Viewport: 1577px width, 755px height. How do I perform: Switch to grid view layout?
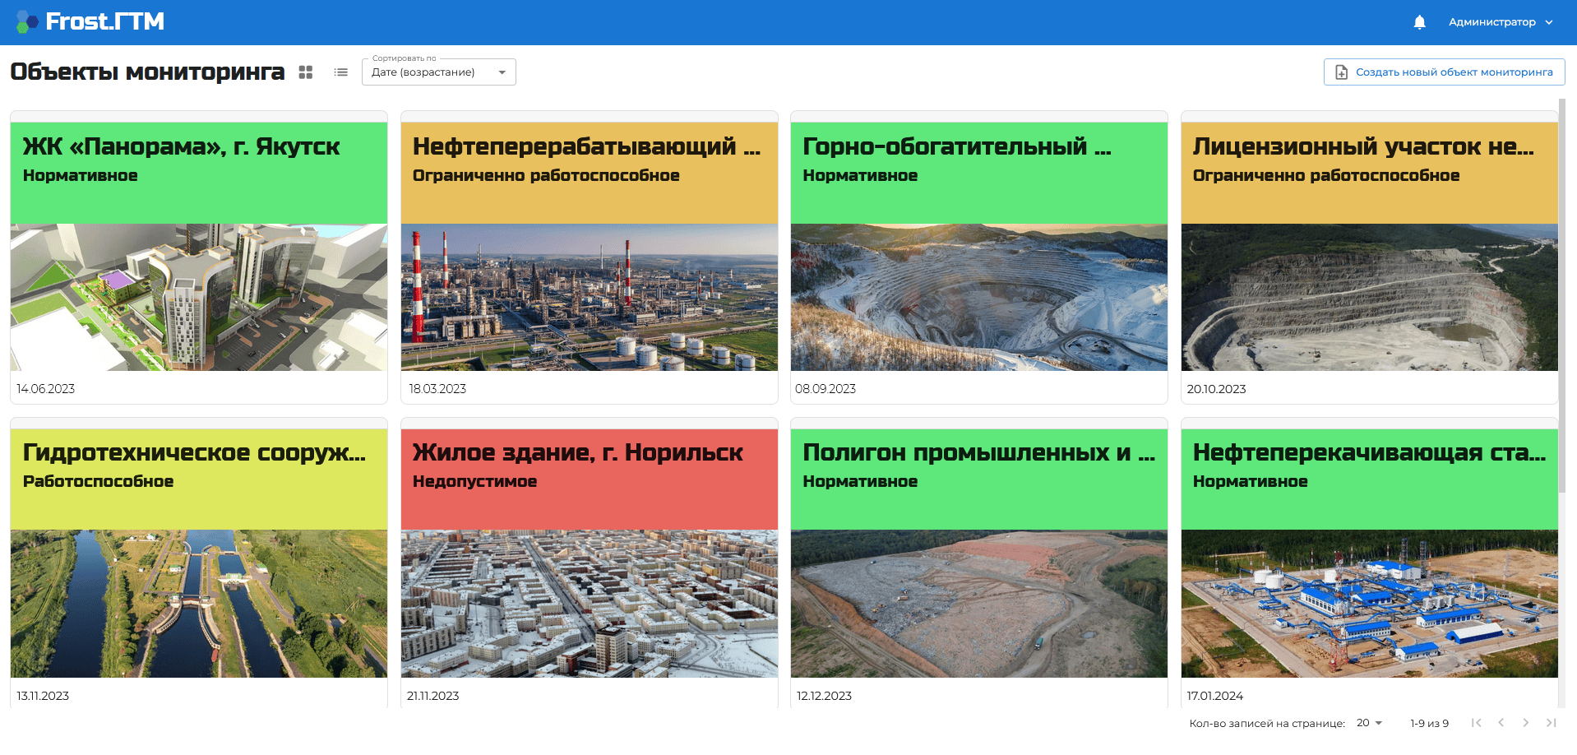pos(306,72)
